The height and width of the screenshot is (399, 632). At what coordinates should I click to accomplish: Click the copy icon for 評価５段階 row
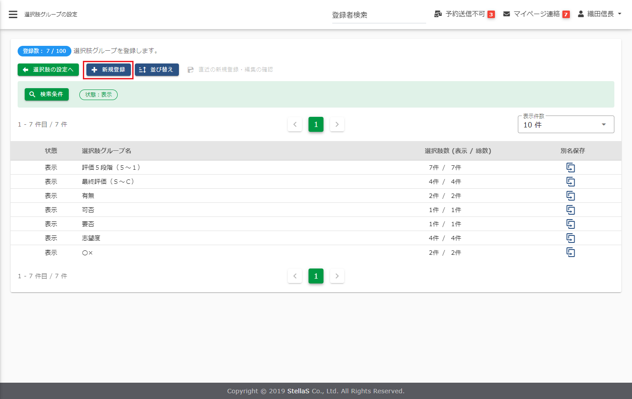click(570, 168)
